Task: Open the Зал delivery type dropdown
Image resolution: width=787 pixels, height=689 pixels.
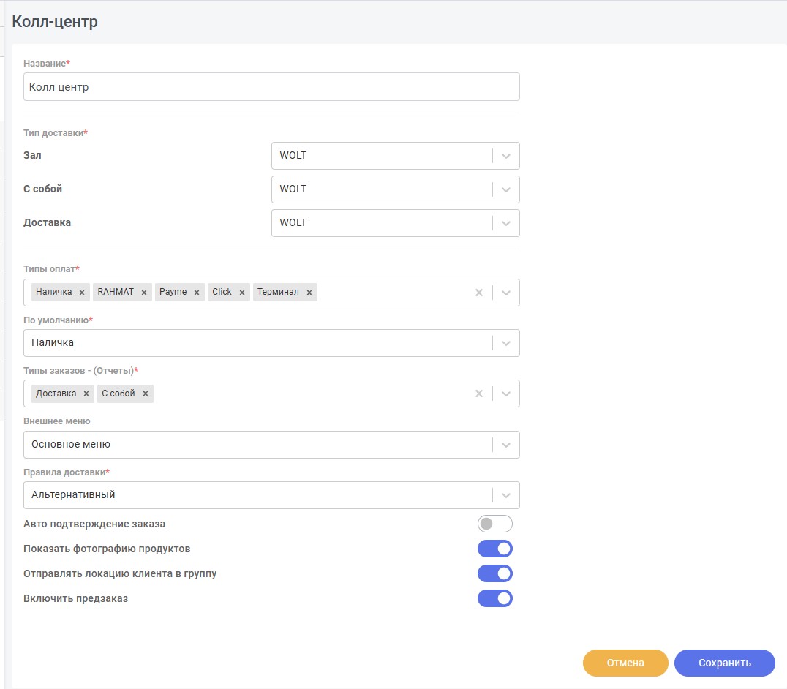Action: pyautogui.click(x=396, y=156)
